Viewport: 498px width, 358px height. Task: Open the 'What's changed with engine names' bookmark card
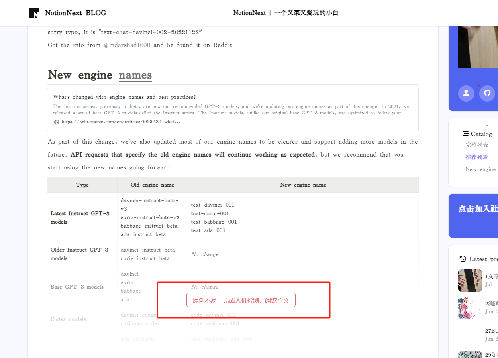point(233,110)
